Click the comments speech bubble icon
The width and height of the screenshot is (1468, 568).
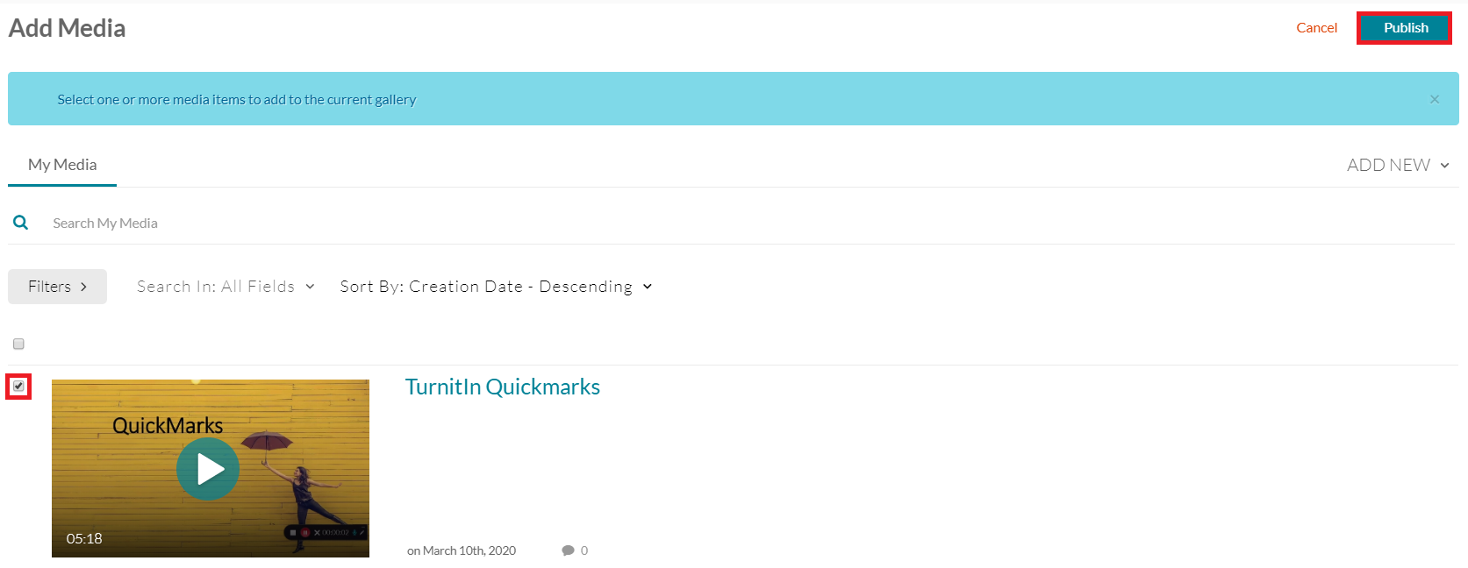(x=568, y=550)
